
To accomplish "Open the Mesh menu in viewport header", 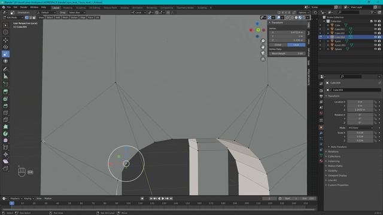I will (x=65, y=17).
